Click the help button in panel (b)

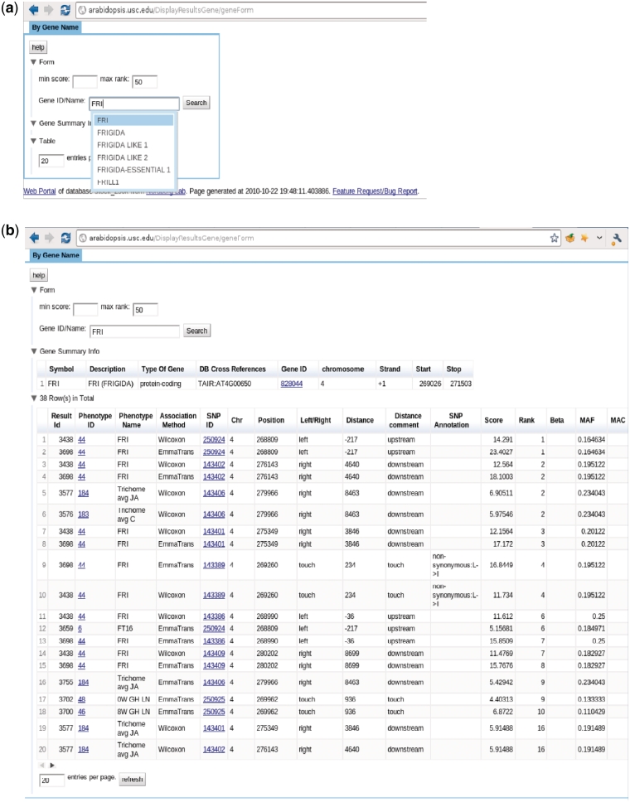39,275
